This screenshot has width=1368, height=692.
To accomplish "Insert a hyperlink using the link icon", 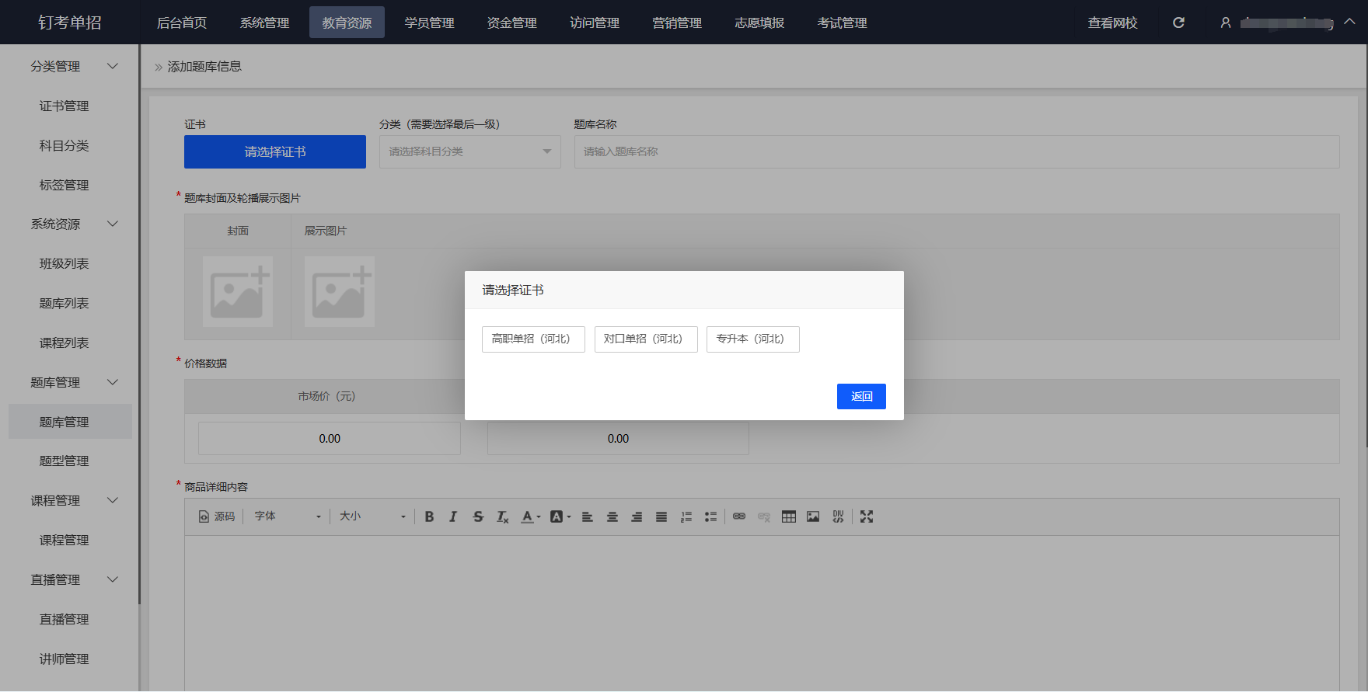I will (x=739, y=516).
